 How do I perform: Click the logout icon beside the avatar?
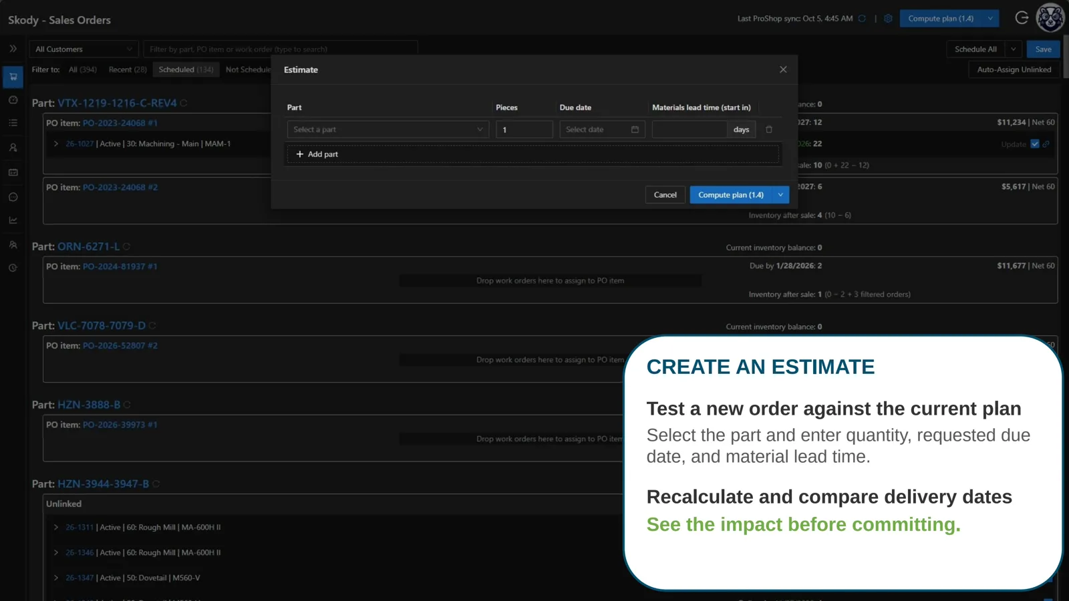(1022, 18)
